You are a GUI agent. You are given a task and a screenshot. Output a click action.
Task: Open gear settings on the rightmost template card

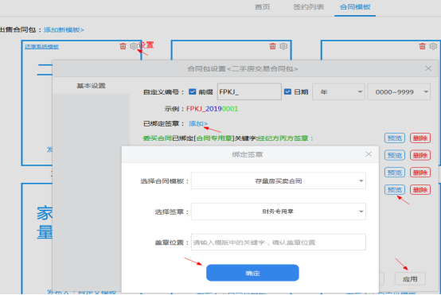pyautogui.click(x=433, y=46)
